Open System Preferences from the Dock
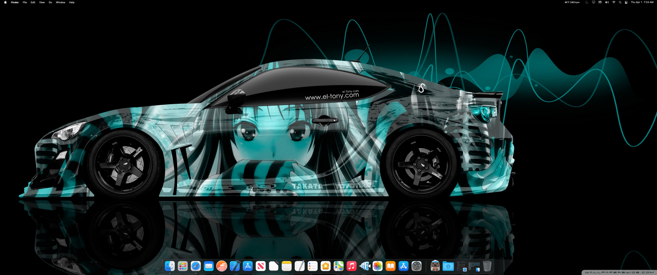 tap(417, 266)
